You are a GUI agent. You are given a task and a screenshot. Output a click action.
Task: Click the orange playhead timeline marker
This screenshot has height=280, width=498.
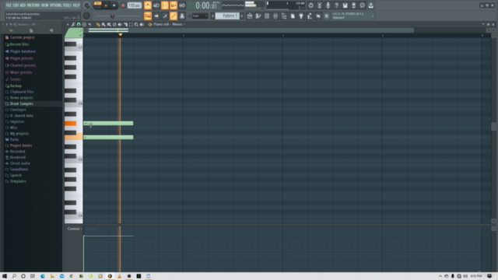(x=121, y=34)
